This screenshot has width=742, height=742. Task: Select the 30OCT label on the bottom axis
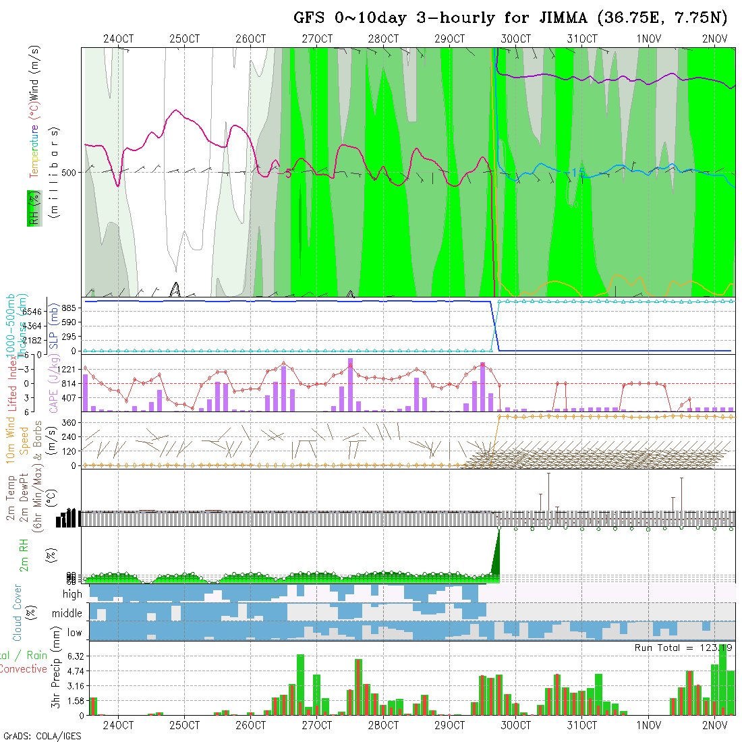tap(516, 726)
